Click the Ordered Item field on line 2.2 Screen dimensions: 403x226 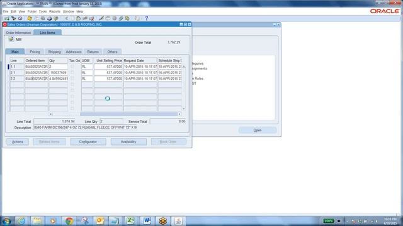tap(37, 78)
